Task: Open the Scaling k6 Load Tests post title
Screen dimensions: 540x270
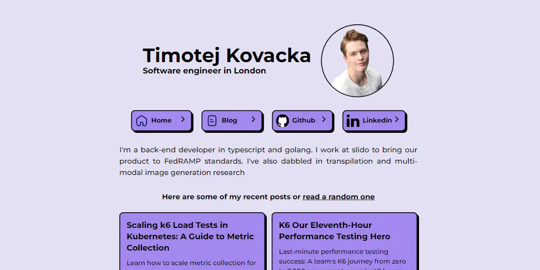Action: (x=190, y=237)
